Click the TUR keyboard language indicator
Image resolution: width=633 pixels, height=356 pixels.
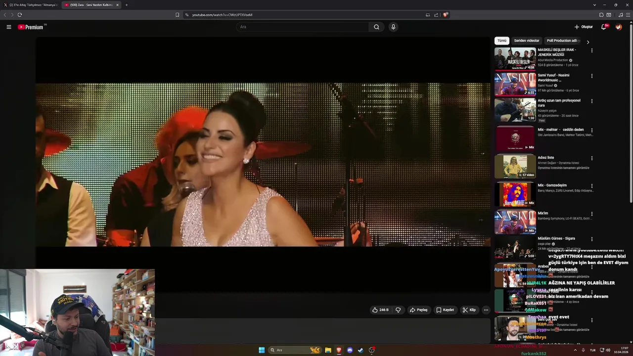point(592,350)
